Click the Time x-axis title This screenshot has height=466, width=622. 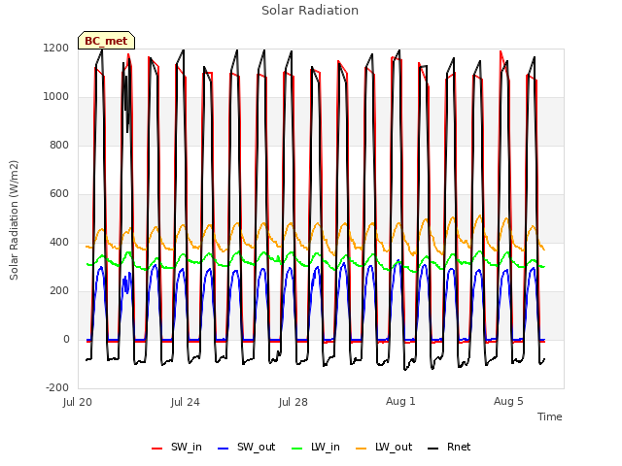pyautogui.click(x=550, y=416)
